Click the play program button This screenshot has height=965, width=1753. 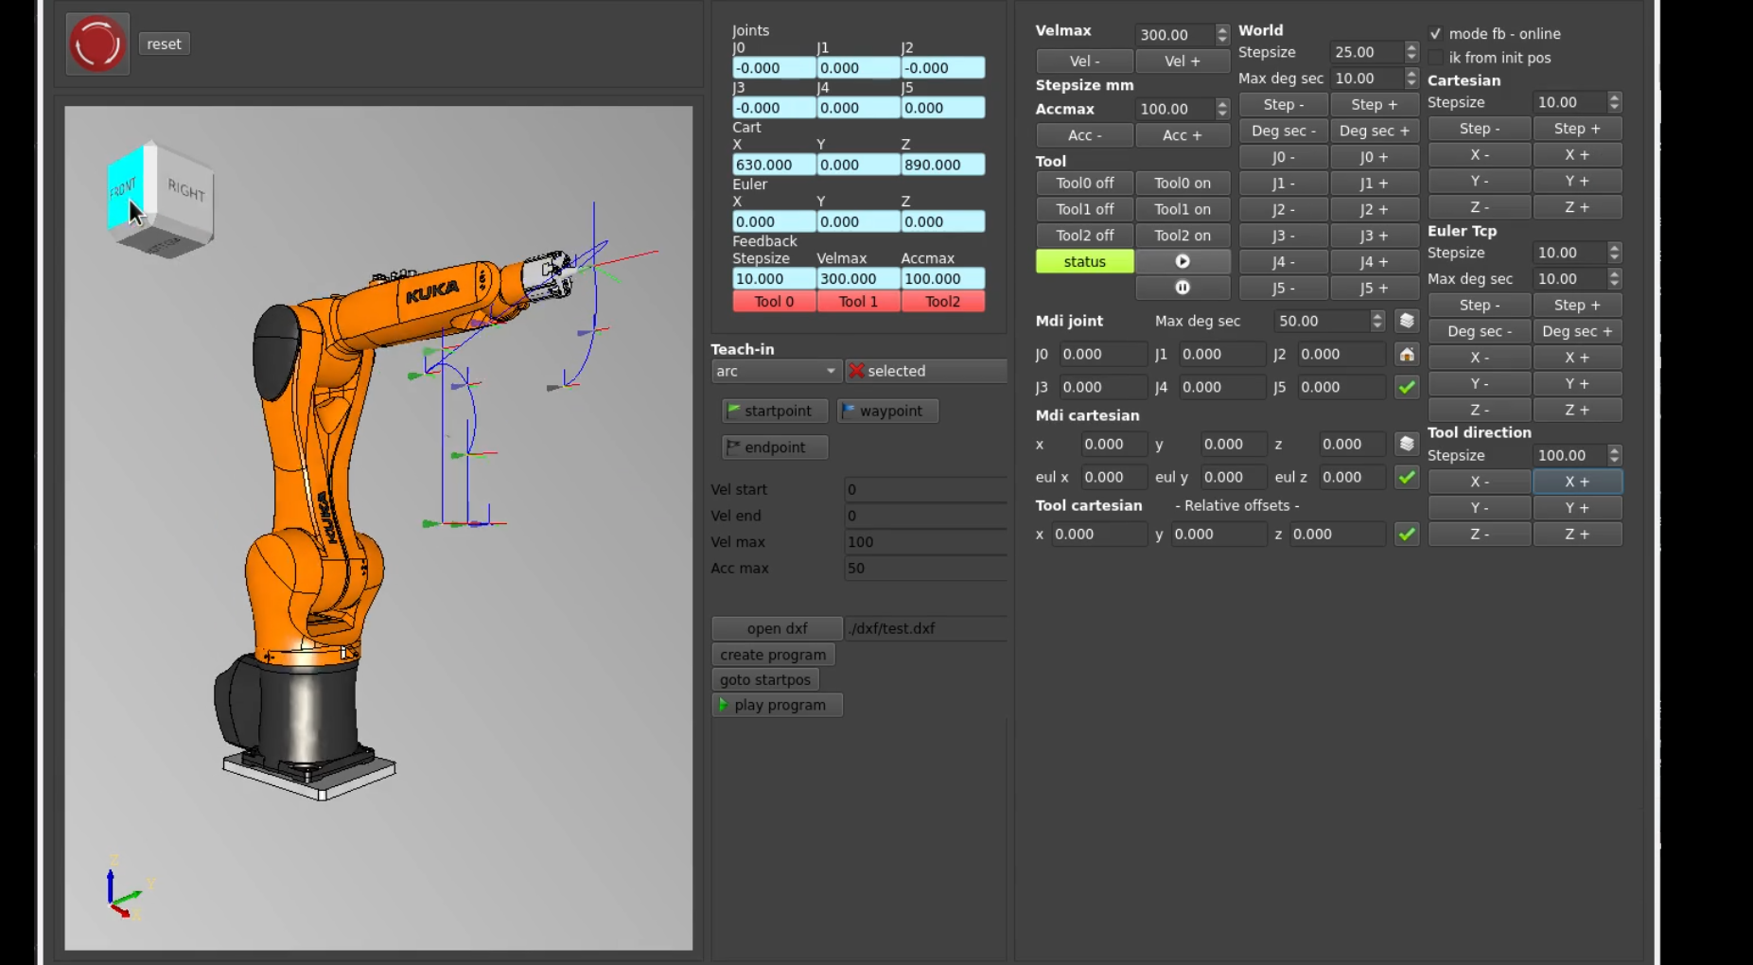coord(776,705)
